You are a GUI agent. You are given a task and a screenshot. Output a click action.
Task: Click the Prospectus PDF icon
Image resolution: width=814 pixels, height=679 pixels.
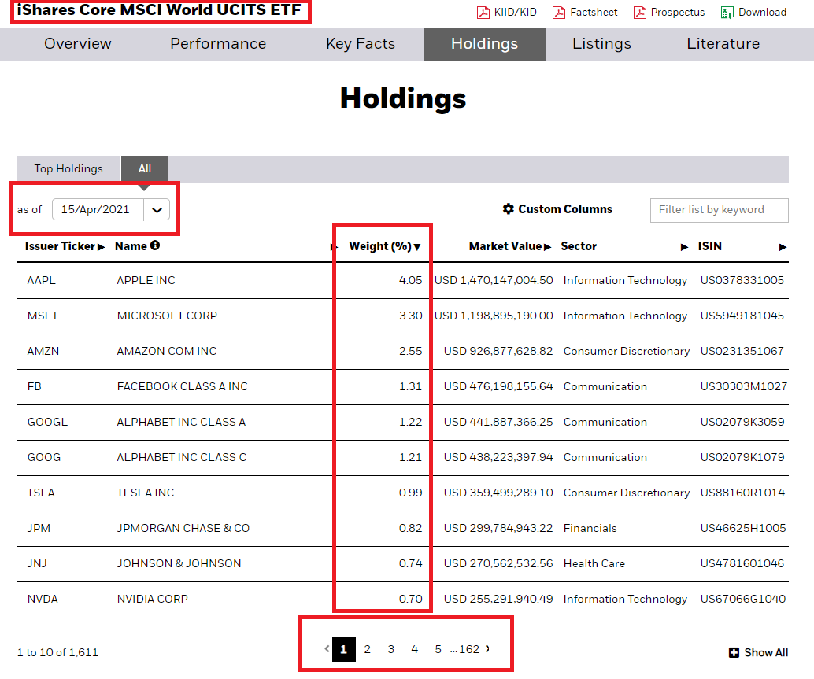(x=639, y=13)
